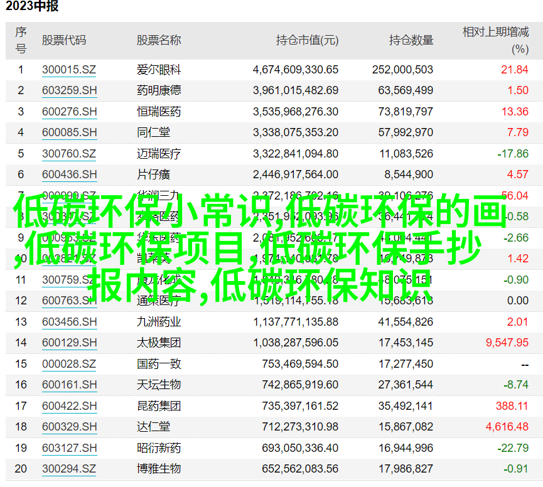The width and height of the screenshot is (543, 487).
Task: Click market value 3,961,015,482.69
Action: 296,91
